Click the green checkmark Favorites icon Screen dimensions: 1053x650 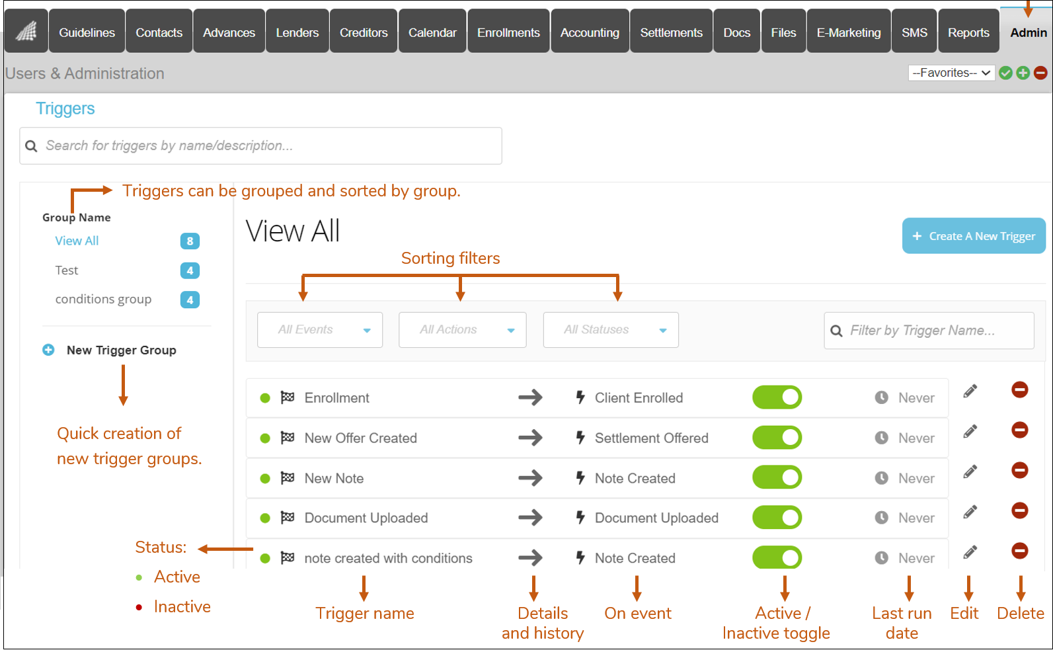pyautogui.click(x=1005, y=73)
